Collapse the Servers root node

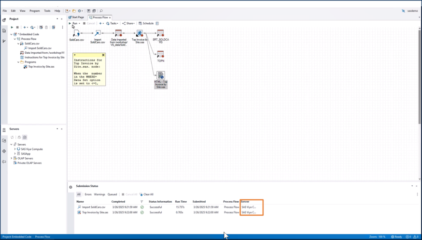(11, 144)
